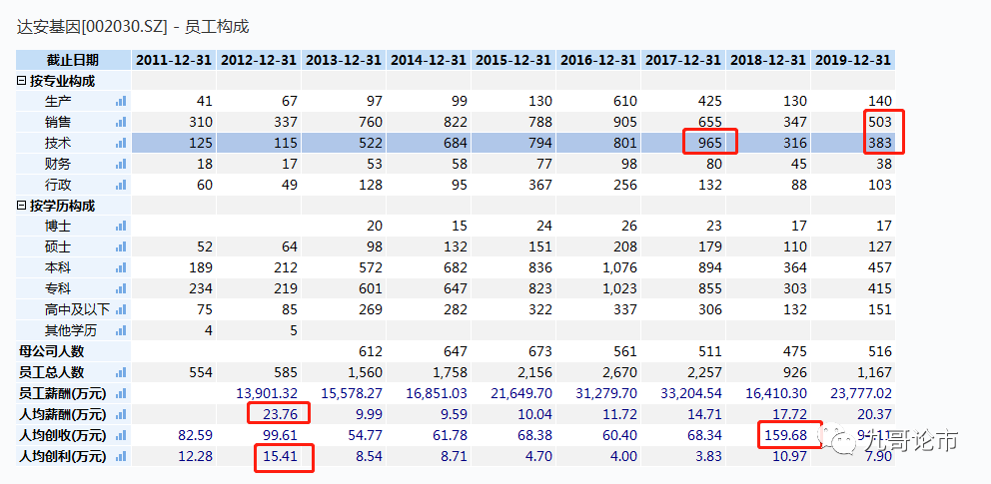Select 554 in 员工总人数 row
The width and height of the screenshot is (991, 484).
click(x=201, y=372)
